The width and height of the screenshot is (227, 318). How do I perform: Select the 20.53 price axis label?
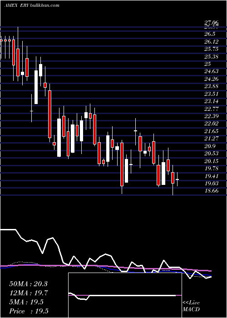(211, 154)
